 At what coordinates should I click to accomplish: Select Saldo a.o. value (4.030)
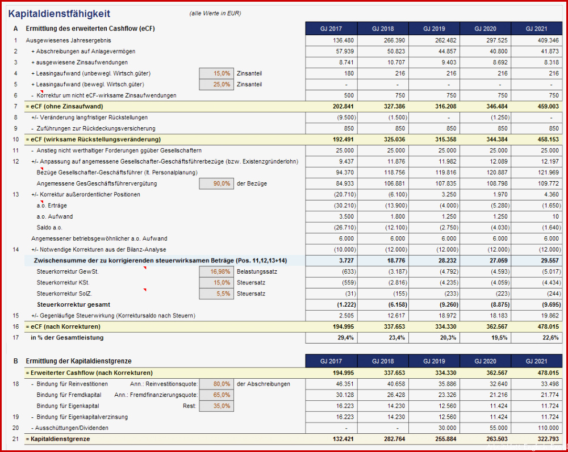pyautogui.click(x=486, y=228)
